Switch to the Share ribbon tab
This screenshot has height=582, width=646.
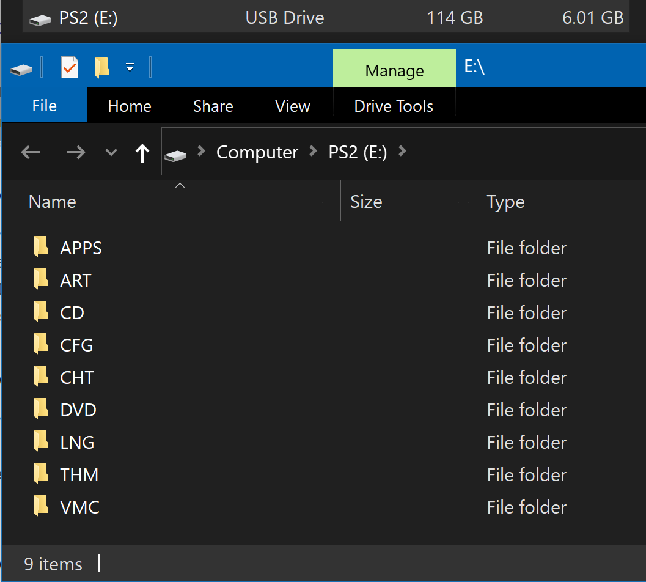(x=213, y=106)
